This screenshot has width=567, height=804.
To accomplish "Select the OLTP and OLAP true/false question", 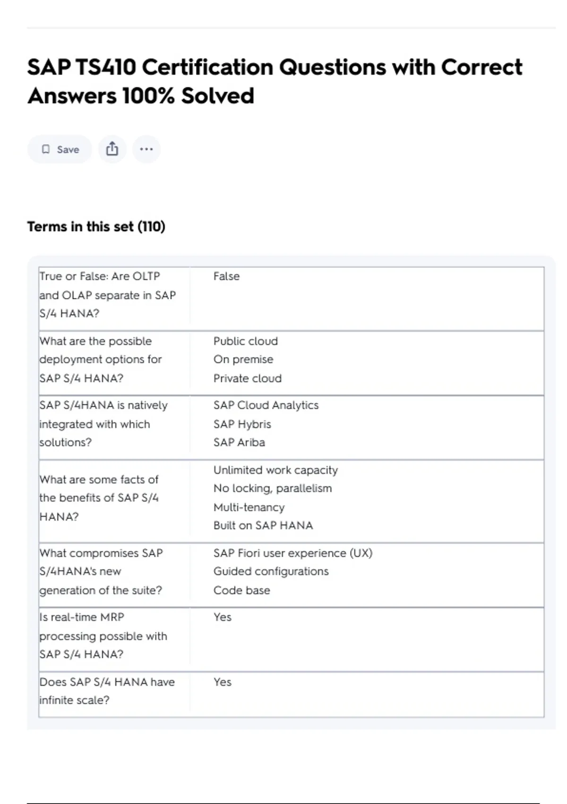I will click(x=108, y=295).
